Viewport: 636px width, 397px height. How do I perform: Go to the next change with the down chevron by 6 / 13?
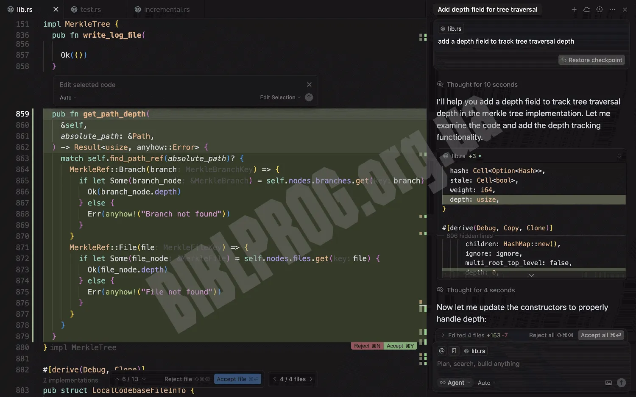144,379
